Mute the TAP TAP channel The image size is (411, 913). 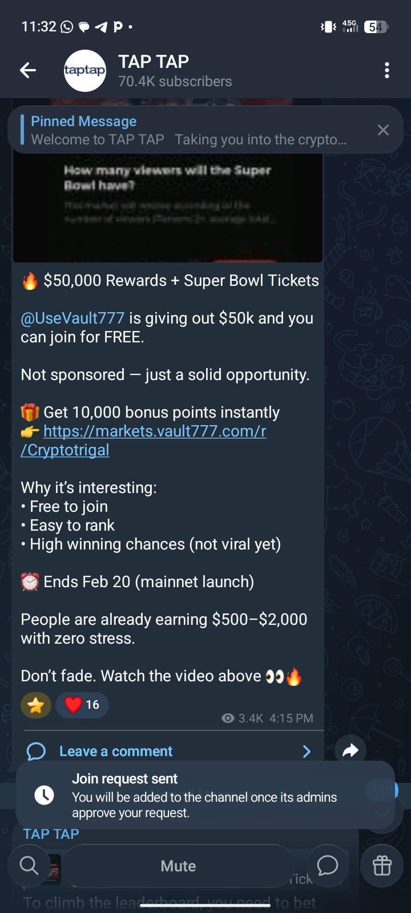178,866
